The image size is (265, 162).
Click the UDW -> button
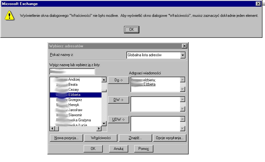click(x=118, y=119)
